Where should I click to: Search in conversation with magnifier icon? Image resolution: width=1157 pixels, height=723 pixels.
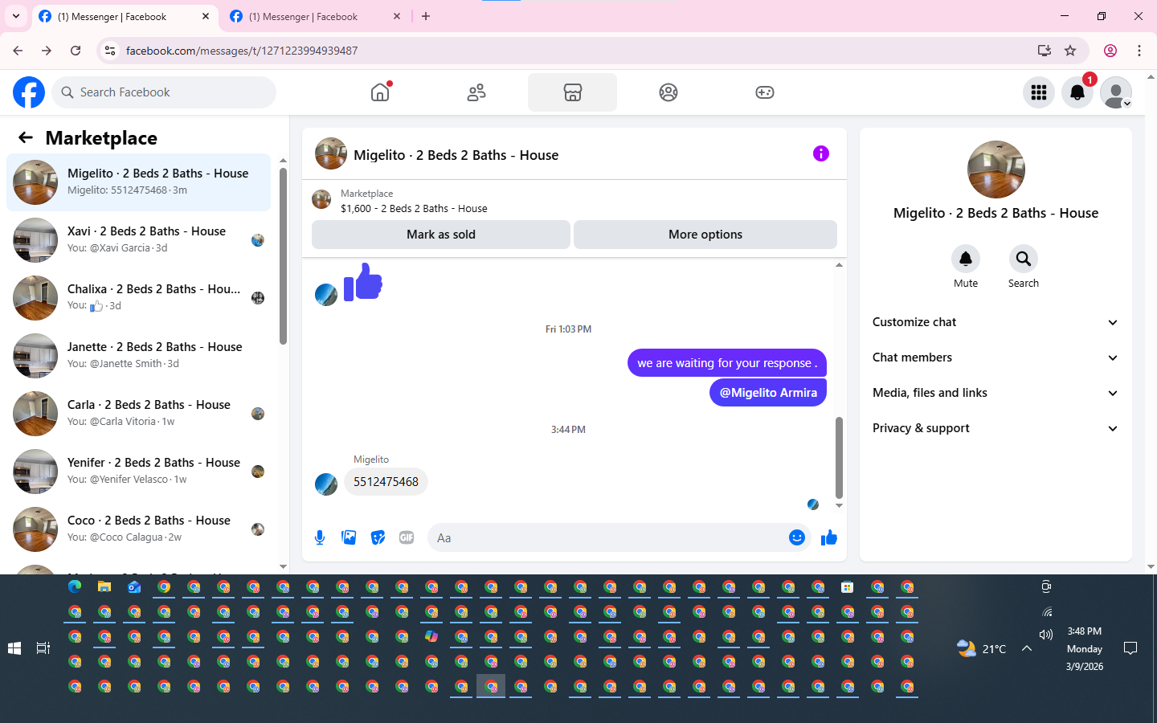[x=1024, y=259]
